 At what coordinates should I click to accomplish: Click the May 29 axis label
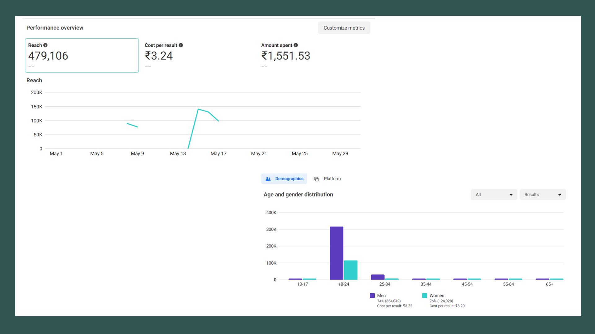tap(340, 154)
